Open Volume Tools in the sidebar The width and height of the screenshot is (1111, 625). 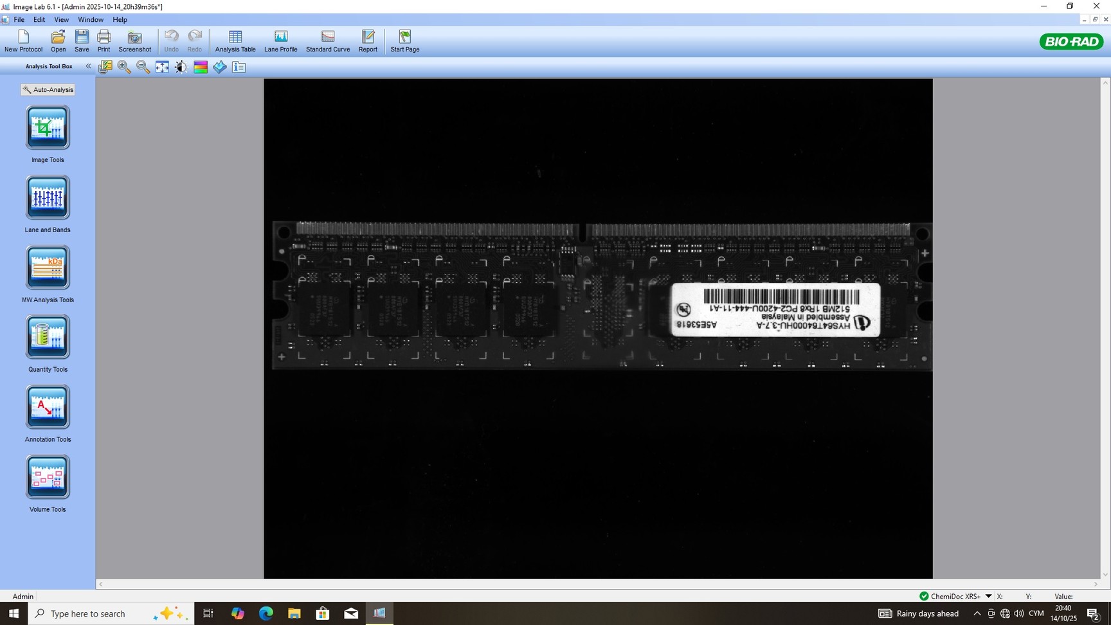[48, 478]
